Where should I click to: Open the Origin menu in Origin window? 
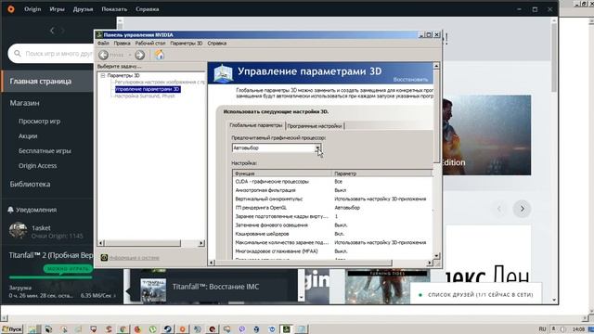point(32,9)
